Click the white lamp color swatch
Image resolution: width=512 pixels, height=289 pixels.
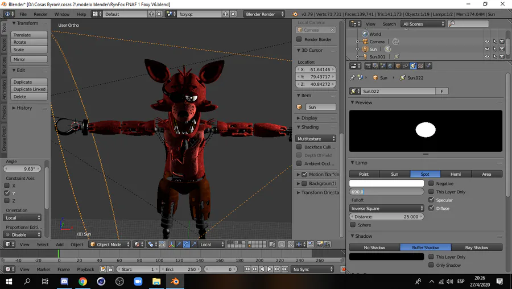click(386, 184)
